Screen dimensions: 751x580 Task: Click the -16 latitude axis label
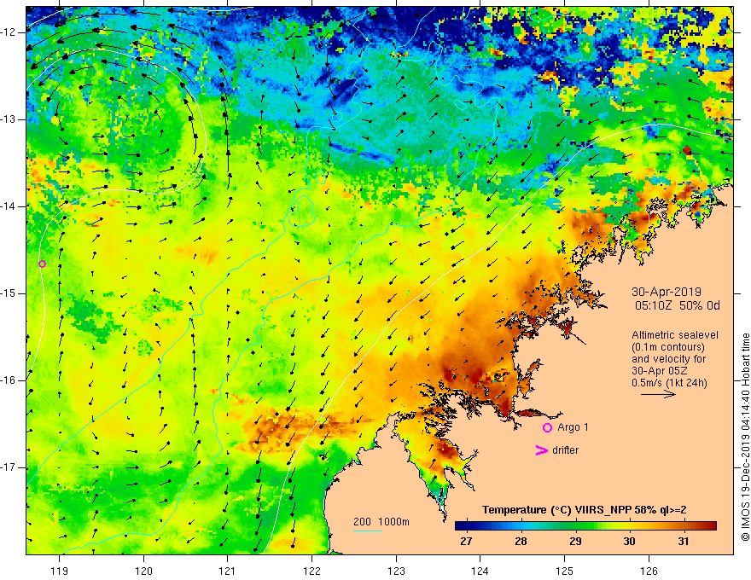tap(9, 380)
